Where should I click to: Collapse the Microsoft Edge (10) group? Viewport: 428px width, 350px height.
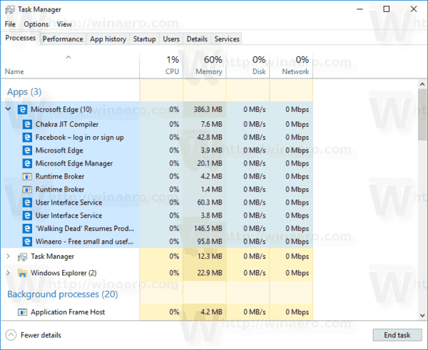(x=8, y=109)
